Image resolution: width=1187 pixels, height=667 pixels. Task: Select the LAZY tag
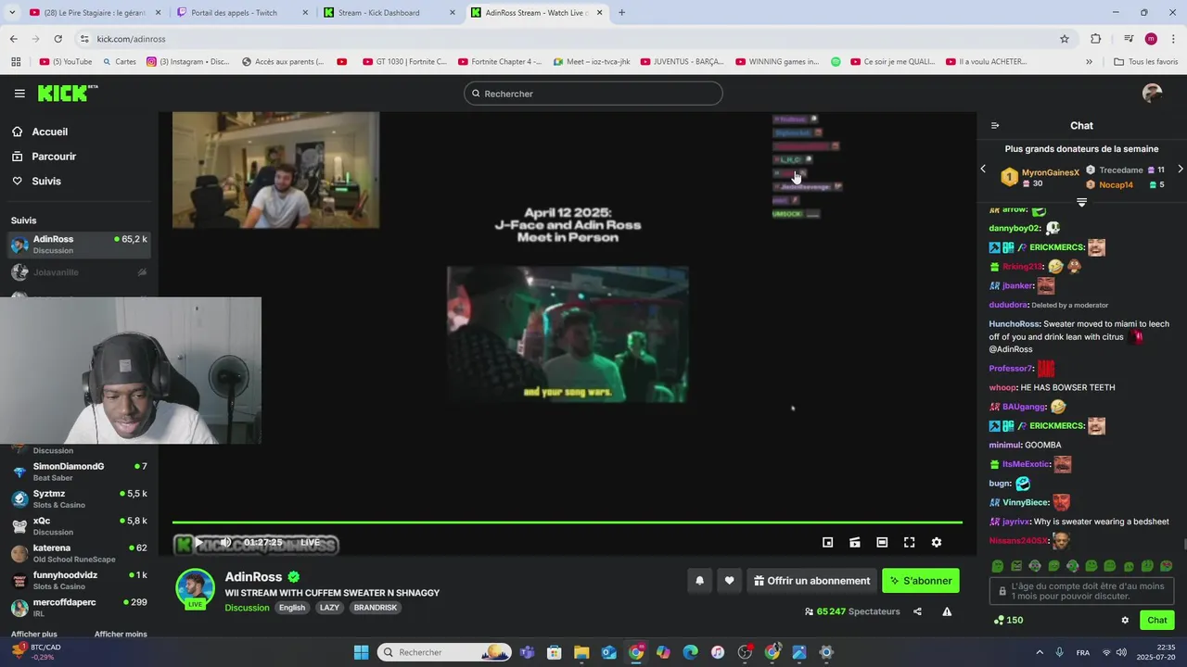[329, 608]
